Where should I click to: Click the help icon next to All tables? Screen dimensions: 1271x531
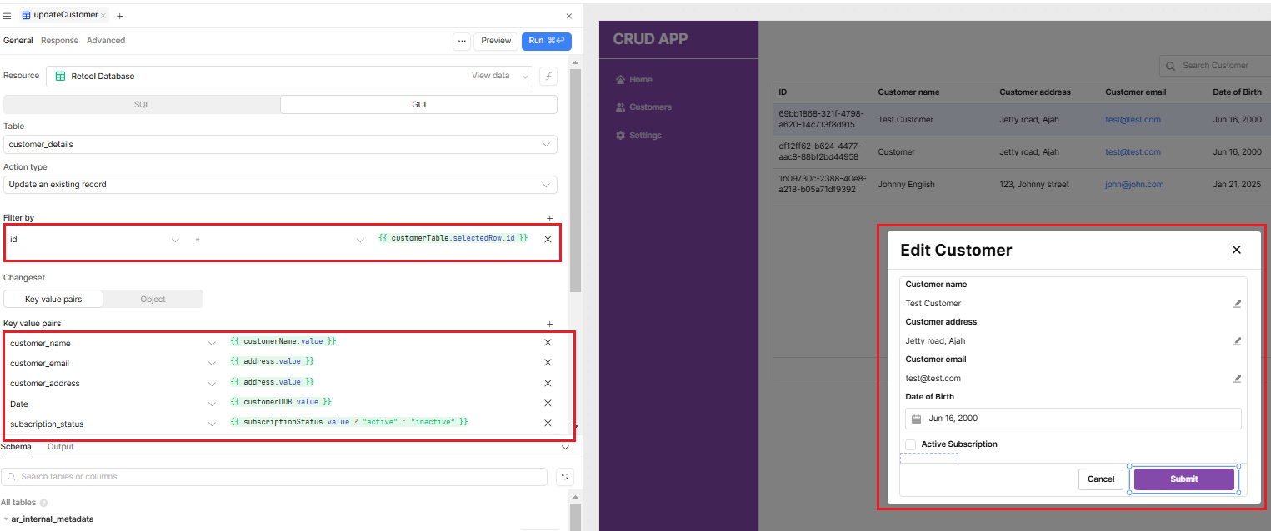tap(43, 503)
